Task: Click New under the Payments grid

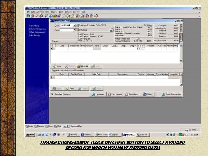Action: coord(70,89)
